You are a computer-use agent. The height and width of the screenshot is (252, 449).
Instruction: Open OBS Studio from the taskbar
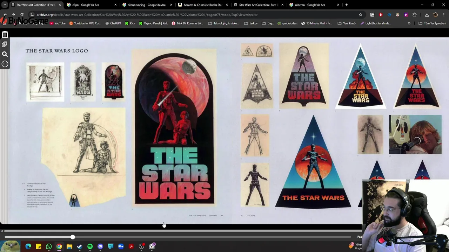coord(141,246)
